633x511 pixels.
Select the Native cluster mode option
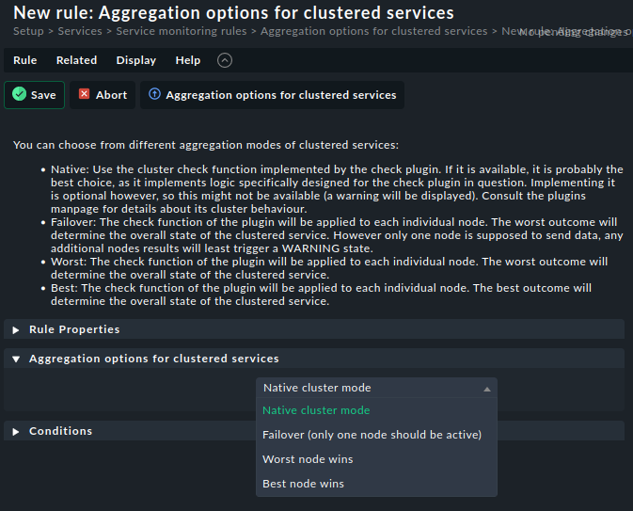[x=316, y=410]
